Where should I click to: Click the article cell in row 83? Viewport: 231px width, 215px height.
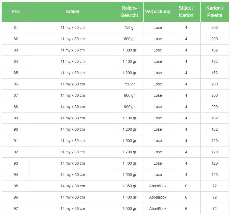72,50
